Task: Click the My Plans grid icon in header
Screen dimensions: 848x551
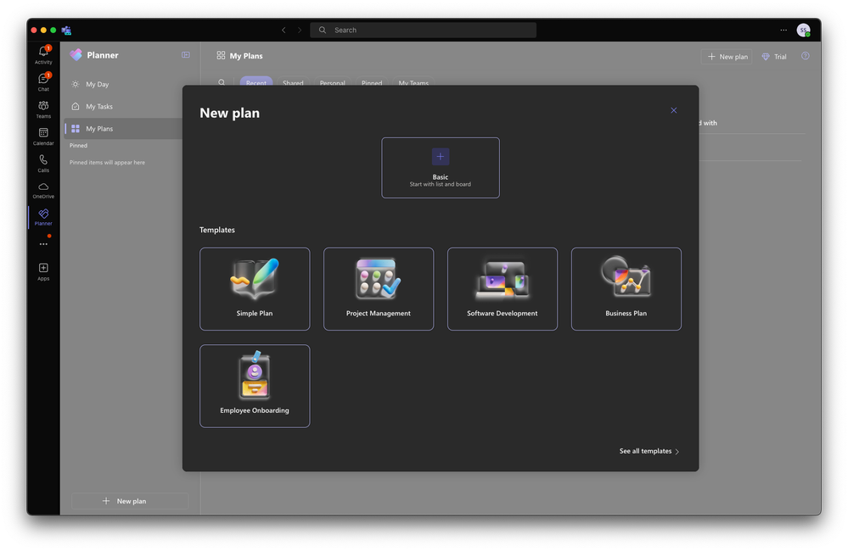Action: 221,55
